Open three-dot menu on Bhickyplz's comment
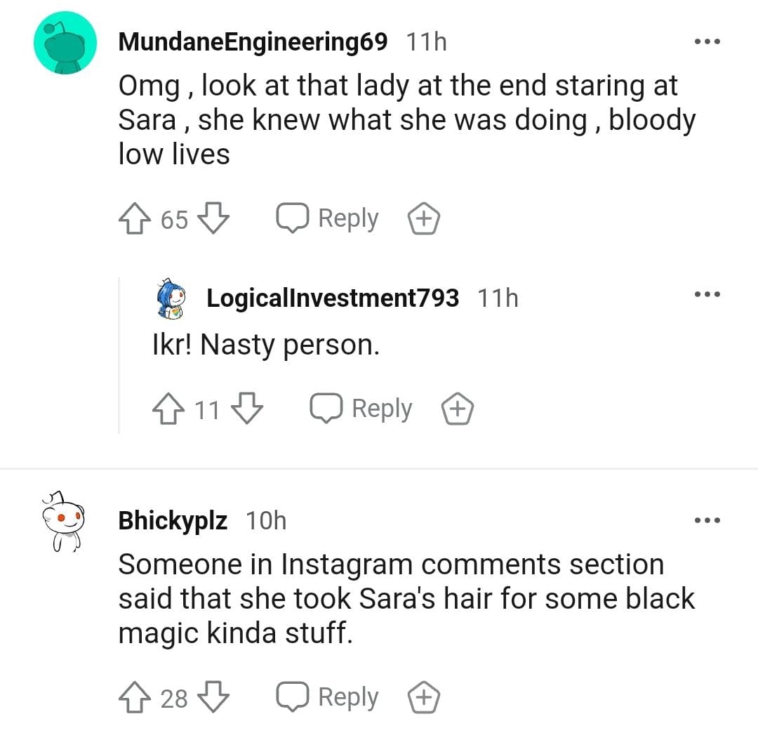Viewport: 758px width, 733px height. [x=707, y=521]
